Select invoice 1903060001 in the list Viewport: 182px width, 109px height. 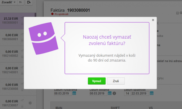click(x=12, y=37)
